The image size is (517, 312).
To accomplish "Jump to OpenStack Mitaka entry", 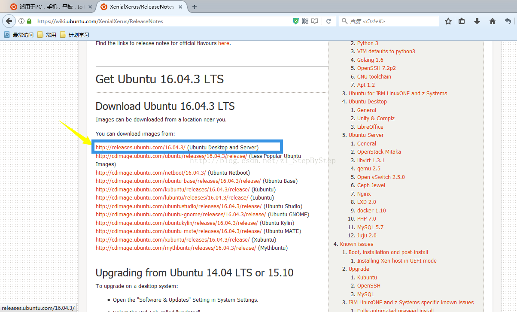I will (x=379, y=151).
